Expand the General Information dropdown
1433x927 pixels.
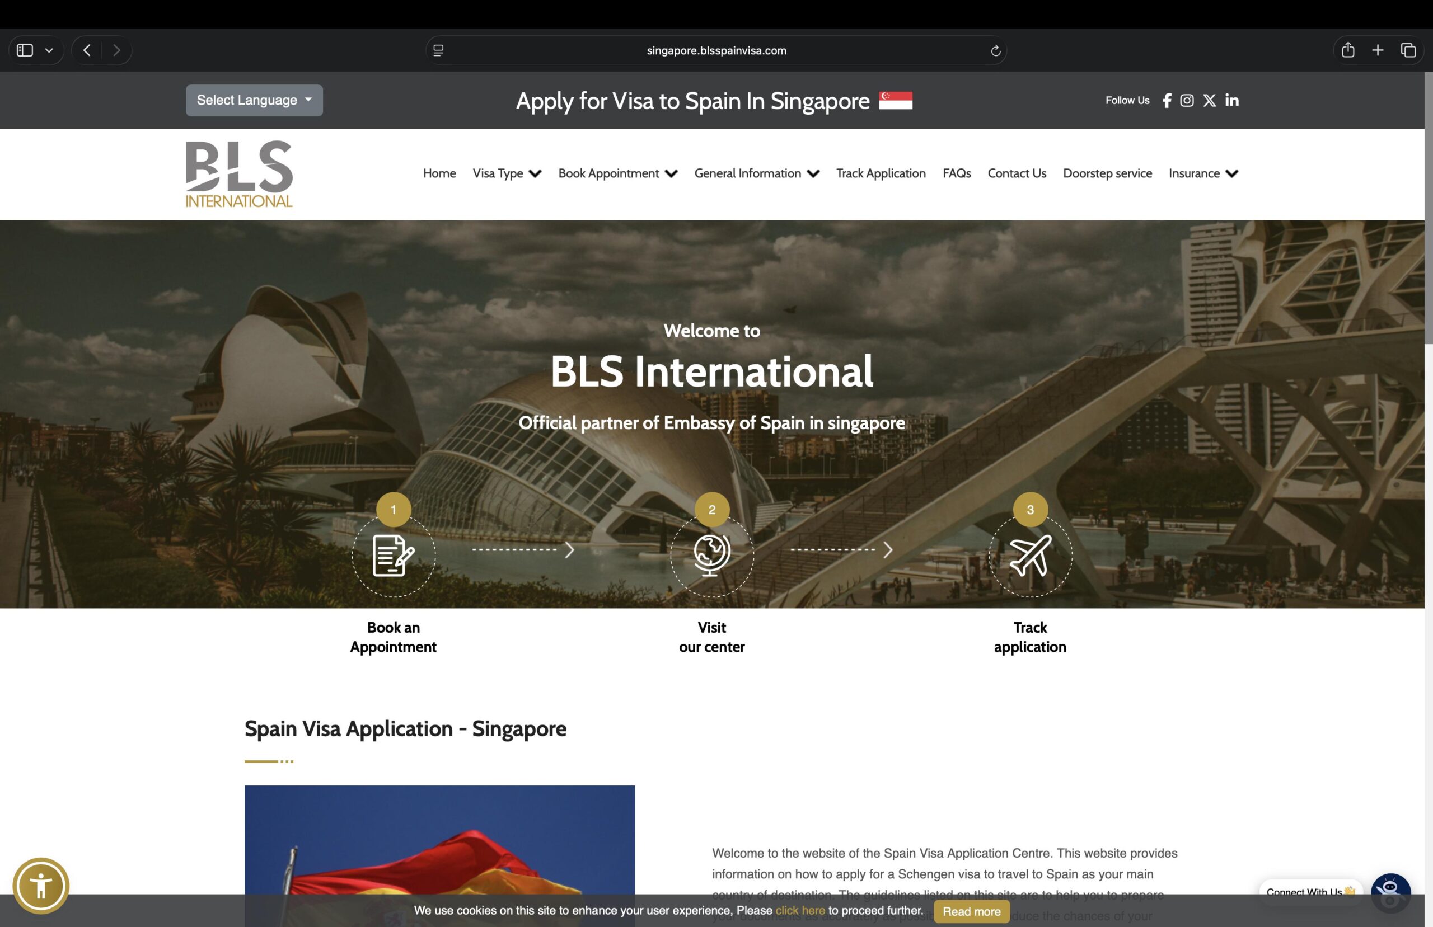click(x=813, y=173)
